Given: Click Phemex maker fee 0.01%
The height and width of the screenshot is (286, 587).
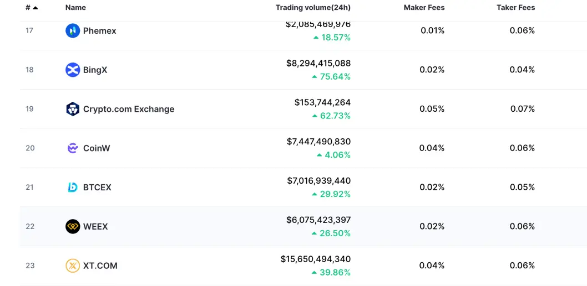Looking at the screenshot, I should (432, 30).
